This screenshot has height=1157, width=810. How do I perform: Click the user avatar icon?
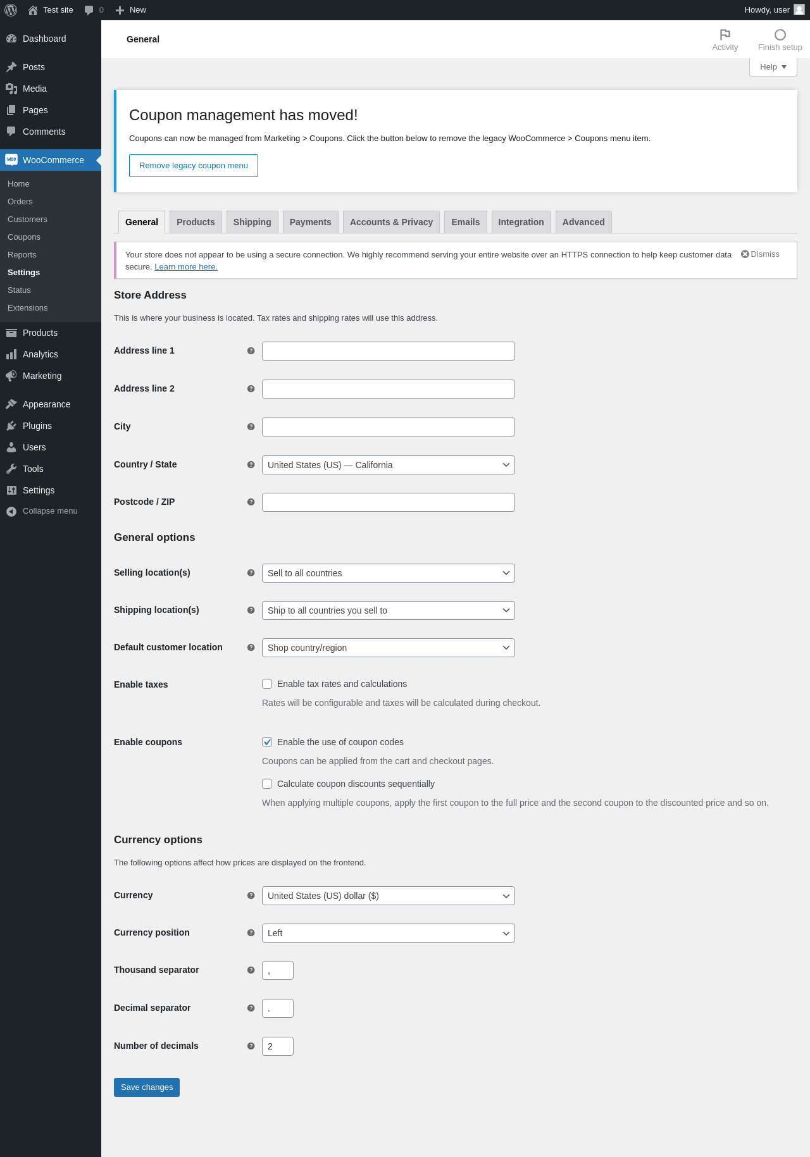pos(799,9)
